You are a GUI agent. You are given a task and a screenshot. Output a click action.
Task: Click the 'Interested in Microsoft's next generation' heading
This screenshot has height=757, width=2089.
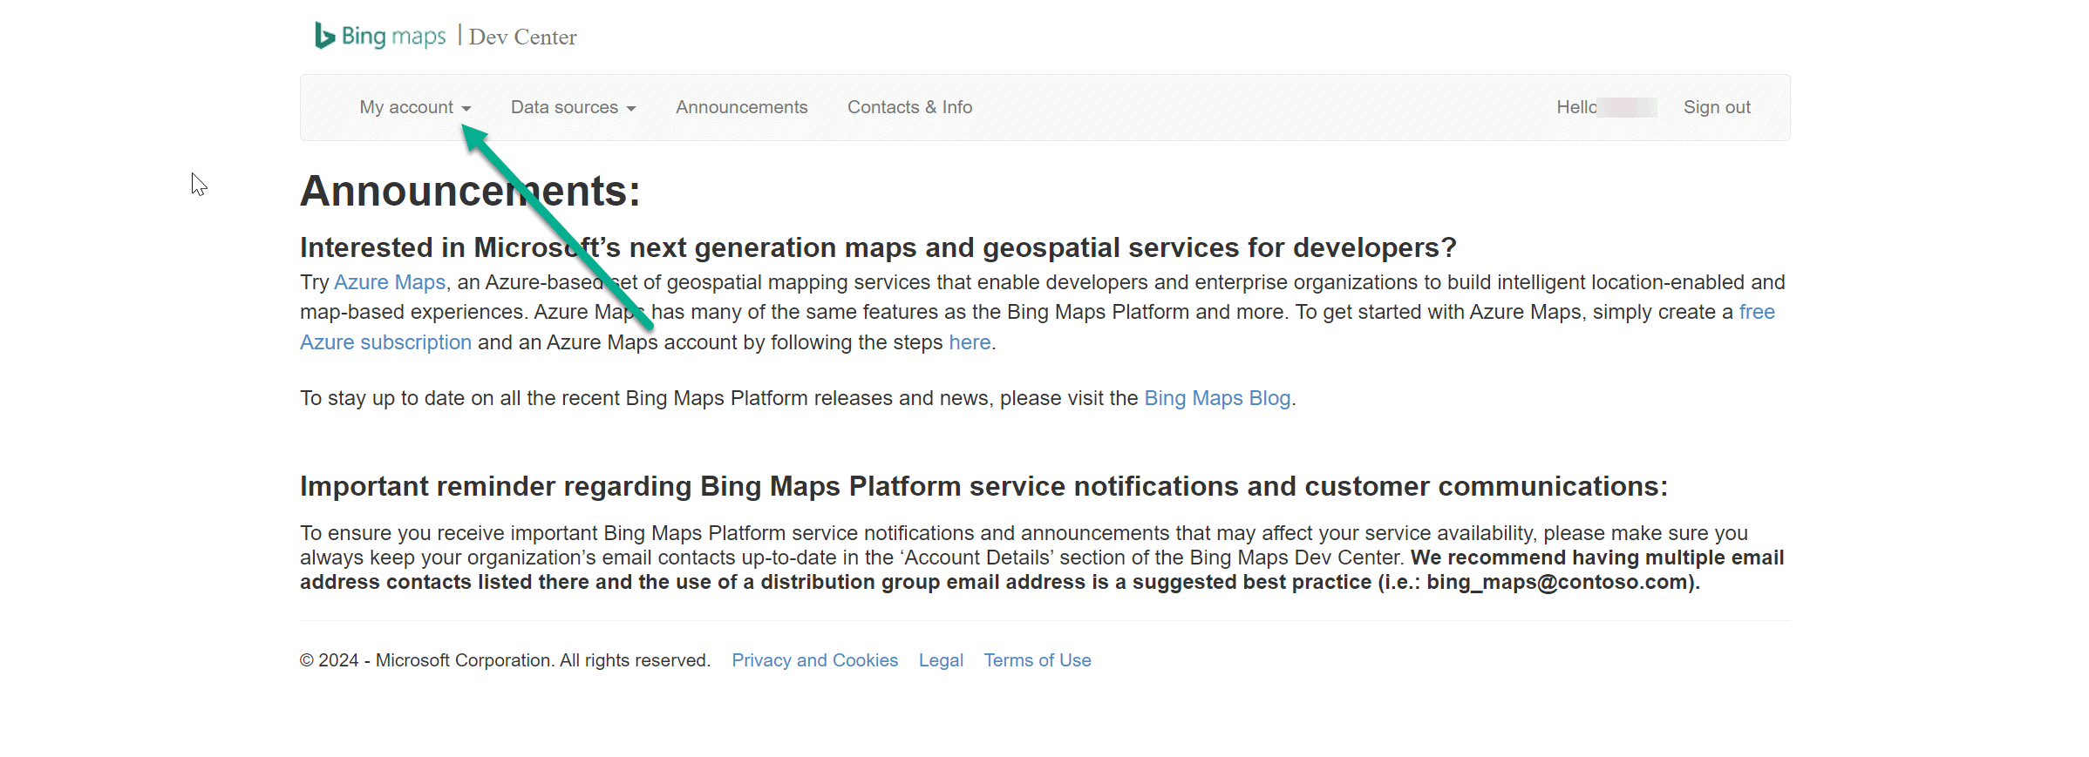pyautogui.click(x=878, y=247)
